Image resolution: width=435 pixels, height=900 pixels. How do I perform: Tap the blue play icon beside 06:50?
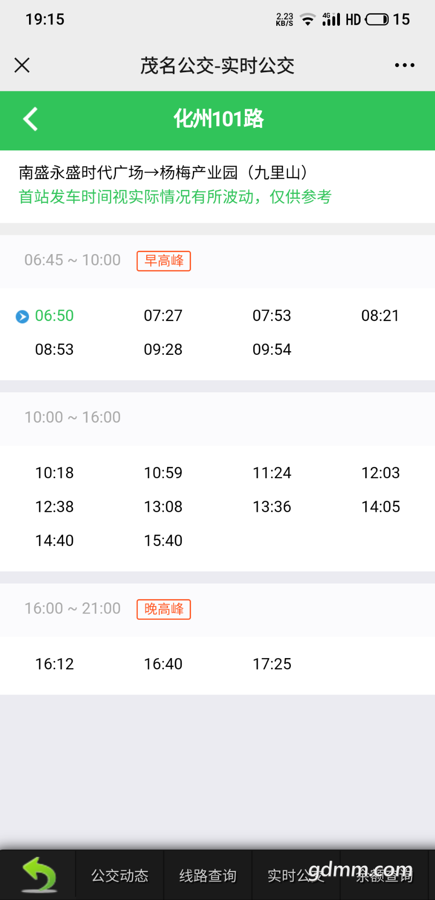(x=22, y=317)
